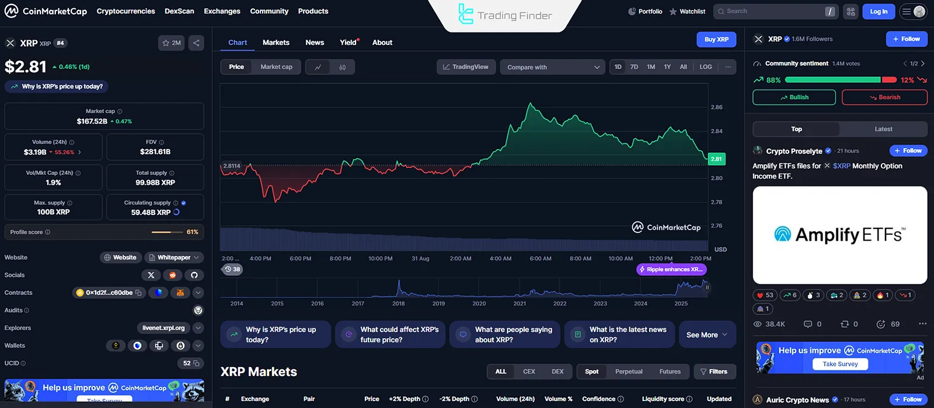The width and height of the screenshot is (934, 408).
Task: Click Why is XRP's price up today pill
Action: point(57,86)
